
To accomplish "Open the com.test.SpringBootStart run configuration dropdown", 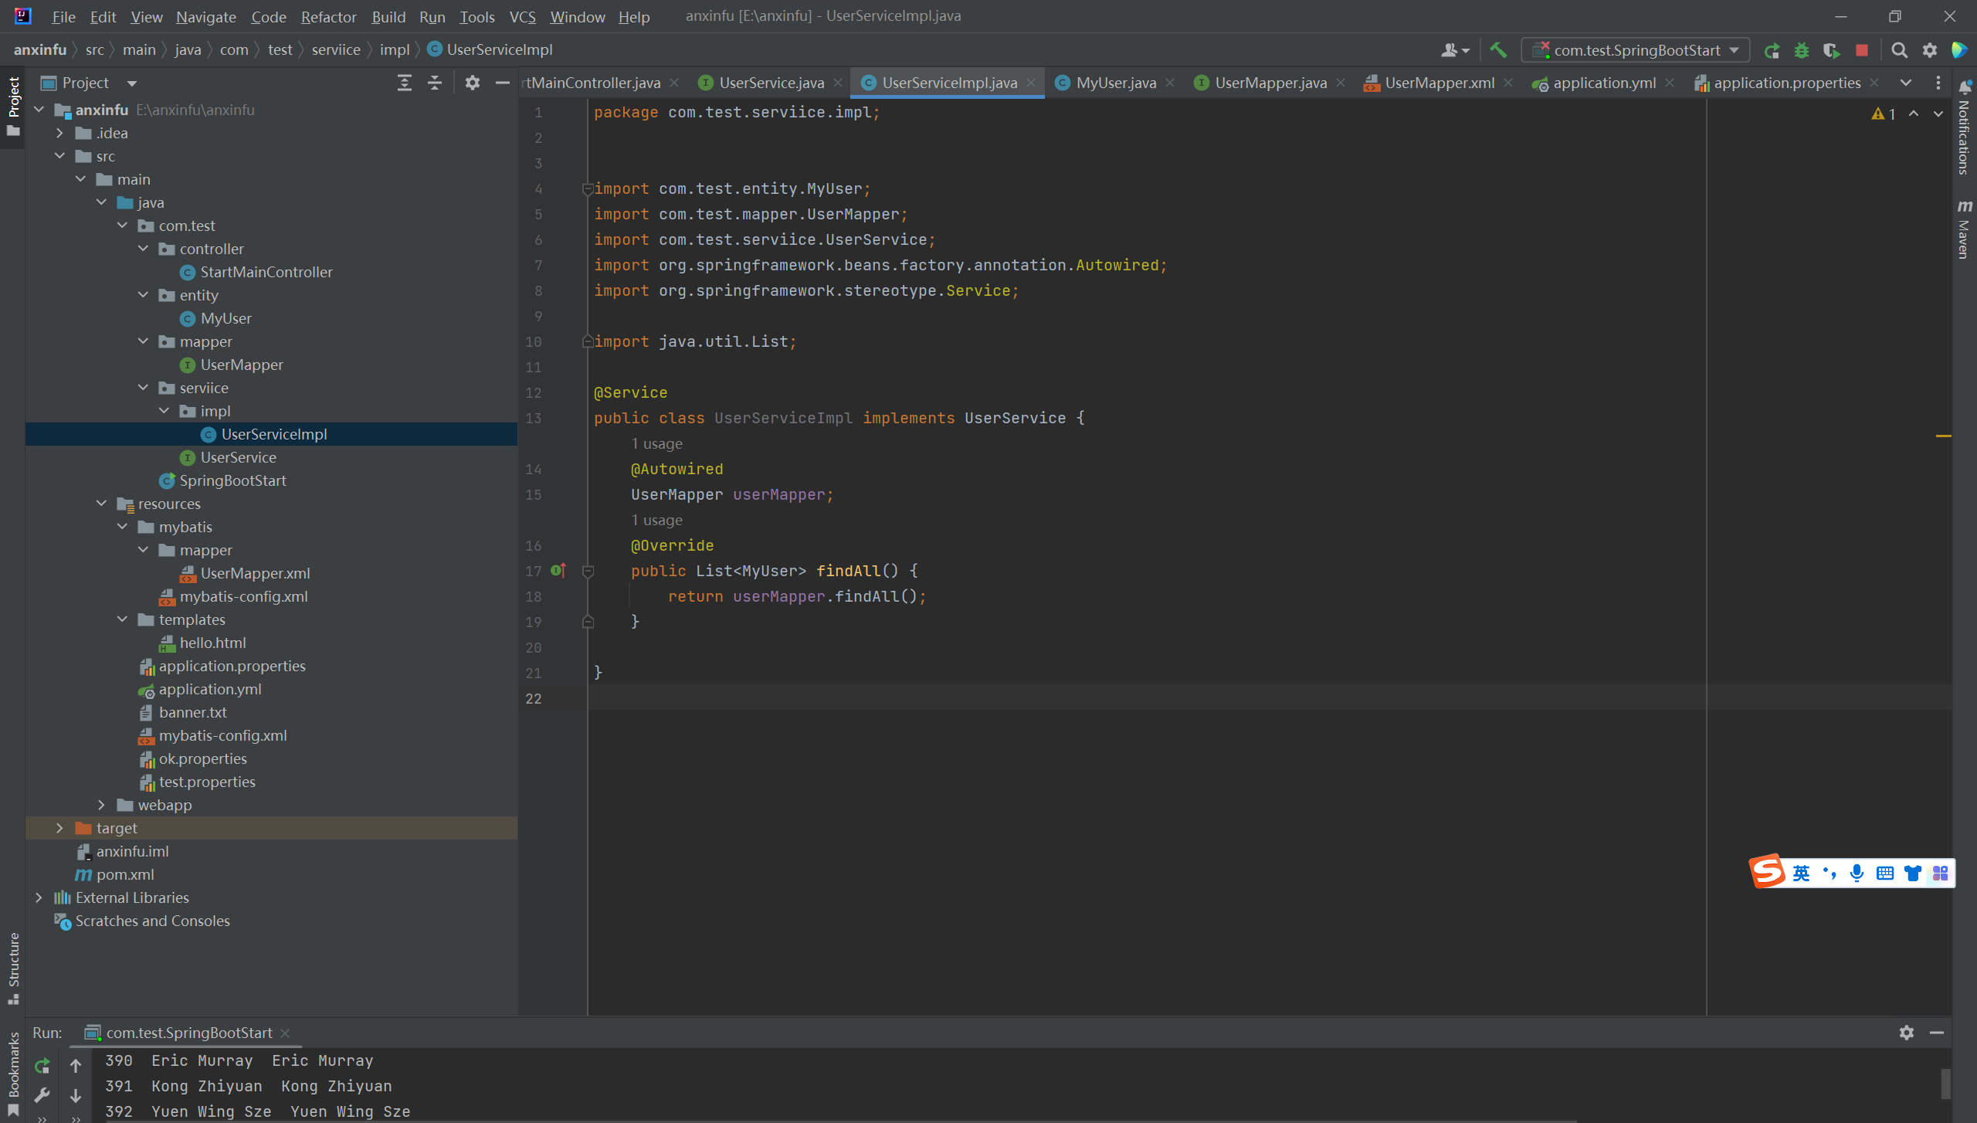I will [1636, 50].
